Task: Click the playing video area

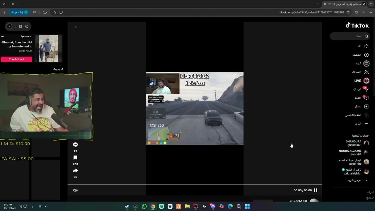Action: coord(195,108)
